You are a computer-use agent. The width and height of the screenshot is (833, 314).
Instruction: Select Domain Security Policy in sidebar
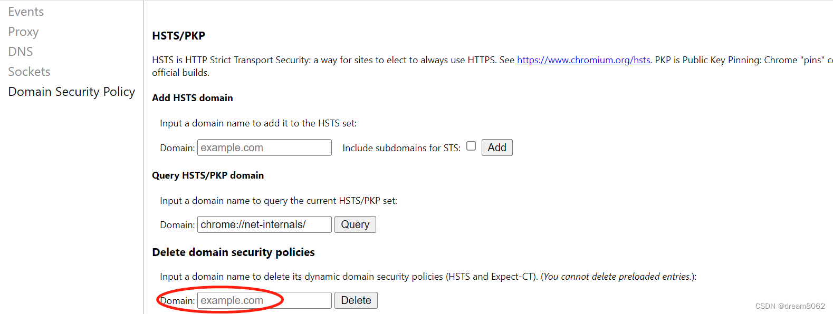tap(71, 91)
